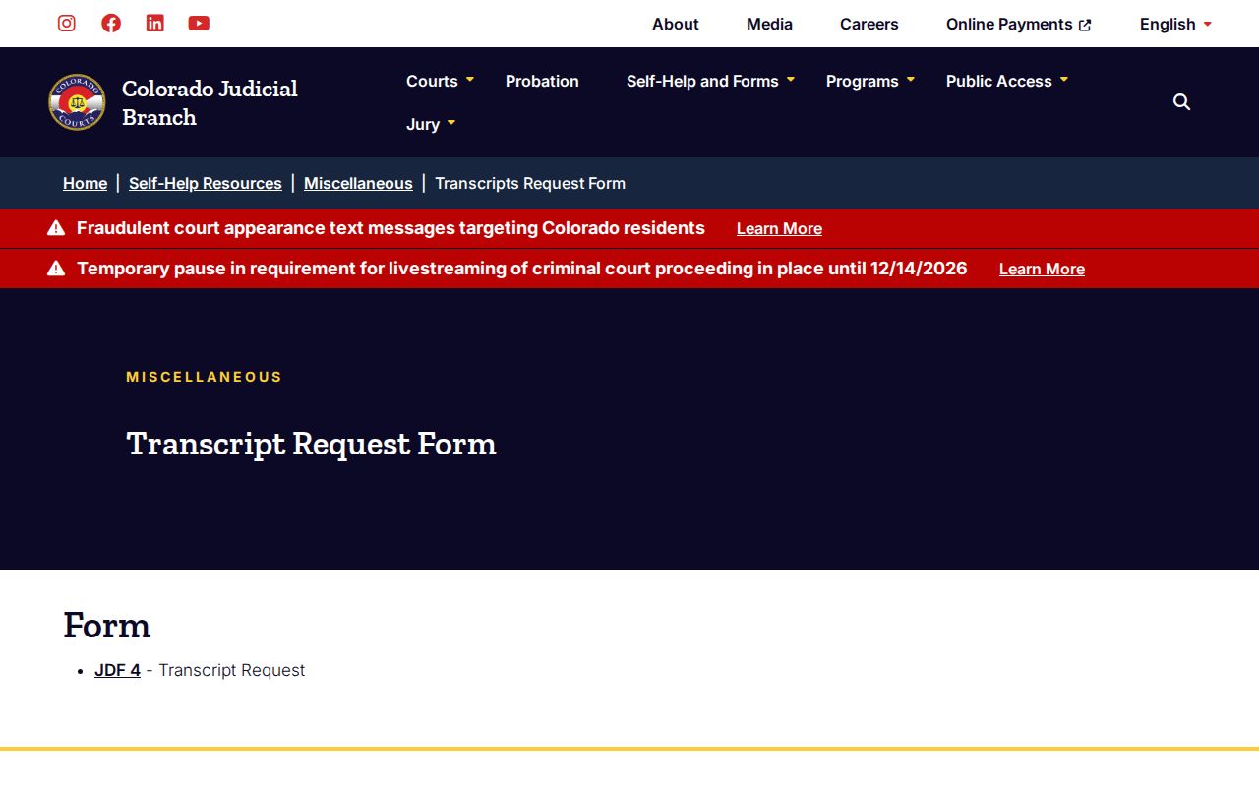Click the Colorado Judicial Branch title
The width and height of the screenshot is (1259, 787).
(210, 102)
